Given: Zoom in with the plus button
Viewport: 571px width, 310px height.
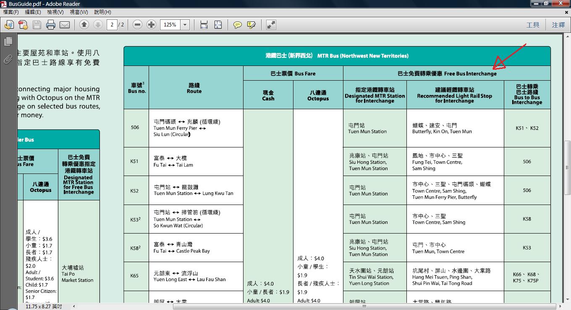Looking at the screenshot, I should [x=152, y=25].
